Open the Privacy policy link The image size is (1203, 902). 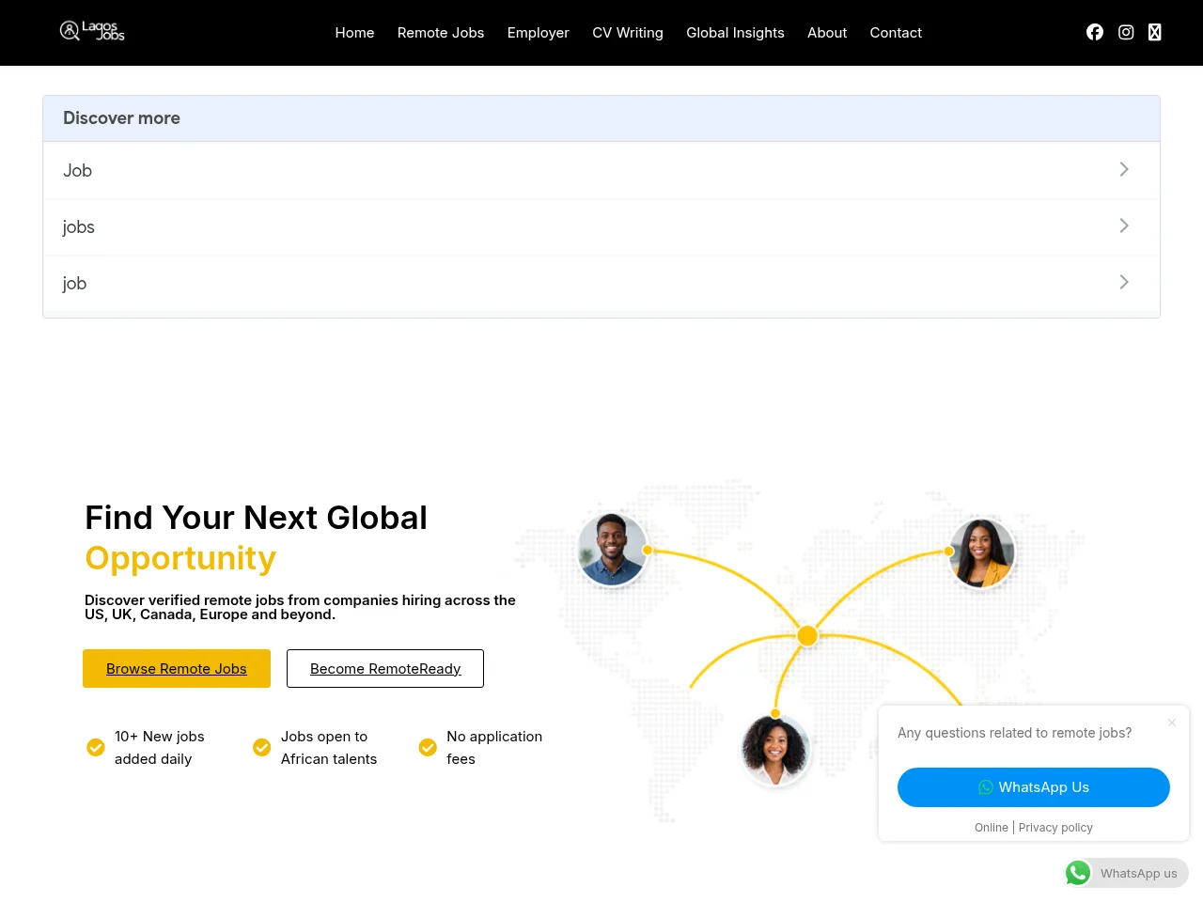(x=1055, y=828)
